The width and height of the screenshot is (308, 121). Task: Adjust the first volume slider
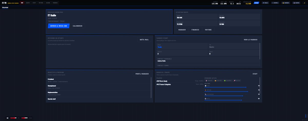(x=14, y=118)
